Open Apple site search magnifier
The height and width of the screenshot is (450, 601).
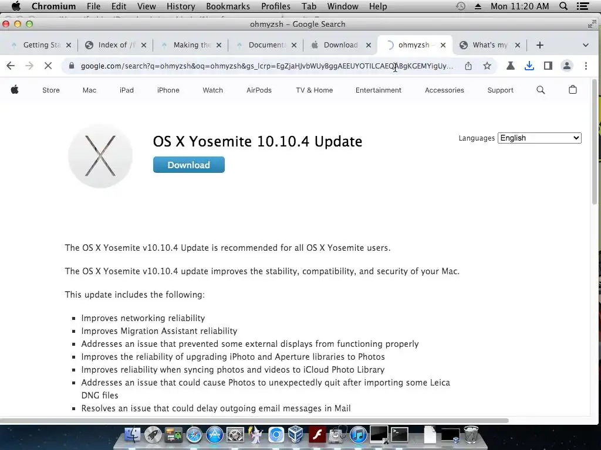point(541,90)
